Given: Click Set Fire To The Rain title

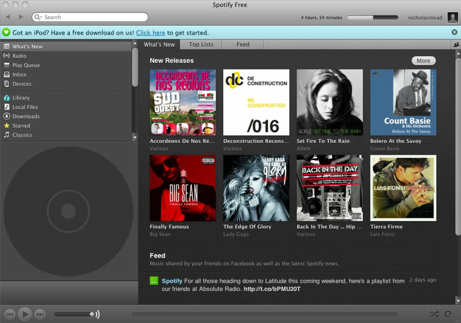Looking at the screenshot, I should (x=323, y=141).
